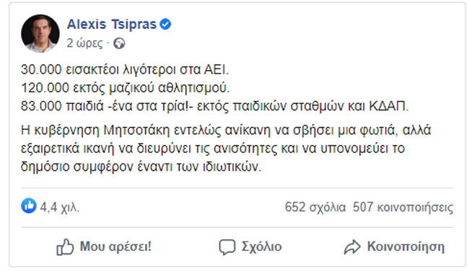The width and height of the screenshot is (469, 271).
Task: Click the share arrow icon
Action: 352,247
